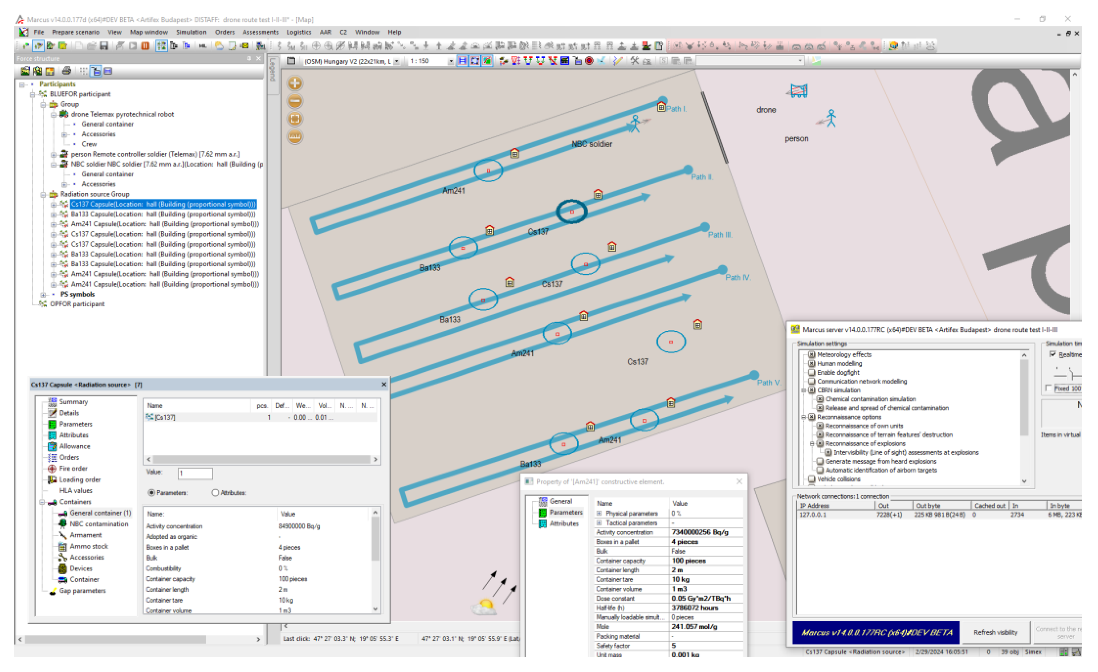Open the Simulation menu
The height and width of the screenshot is (672, 1098).
click(191, 32)
